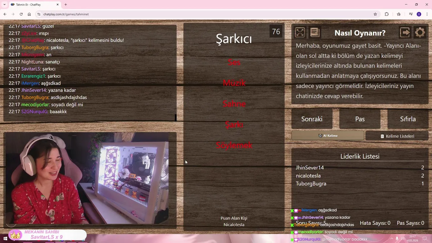This screenshot has height=243, width=432.
Task: Open a new browser tab
Action: point(65,5)
